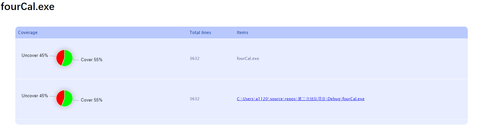
Task: Click leader line beside first row's Cover label
Action: pos(76,60)
